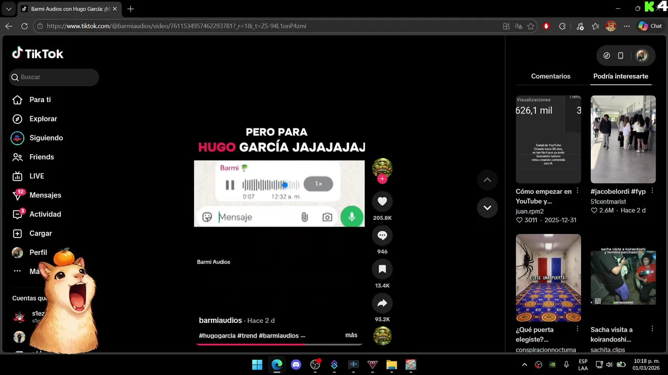
Task: Open the barmiaudios username link
Action: (220, 320)
